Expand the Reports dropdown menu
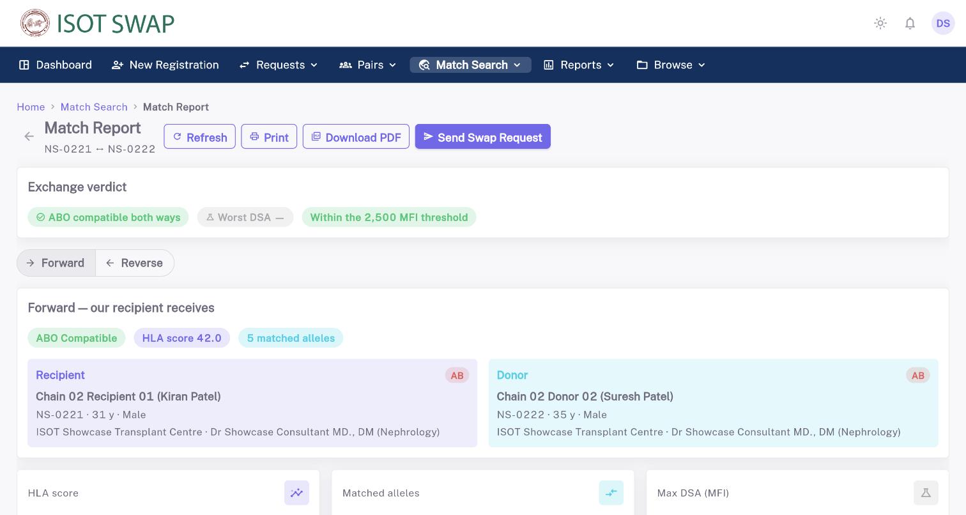The height and width of the screenshot is (515, 966). [579, 65]
